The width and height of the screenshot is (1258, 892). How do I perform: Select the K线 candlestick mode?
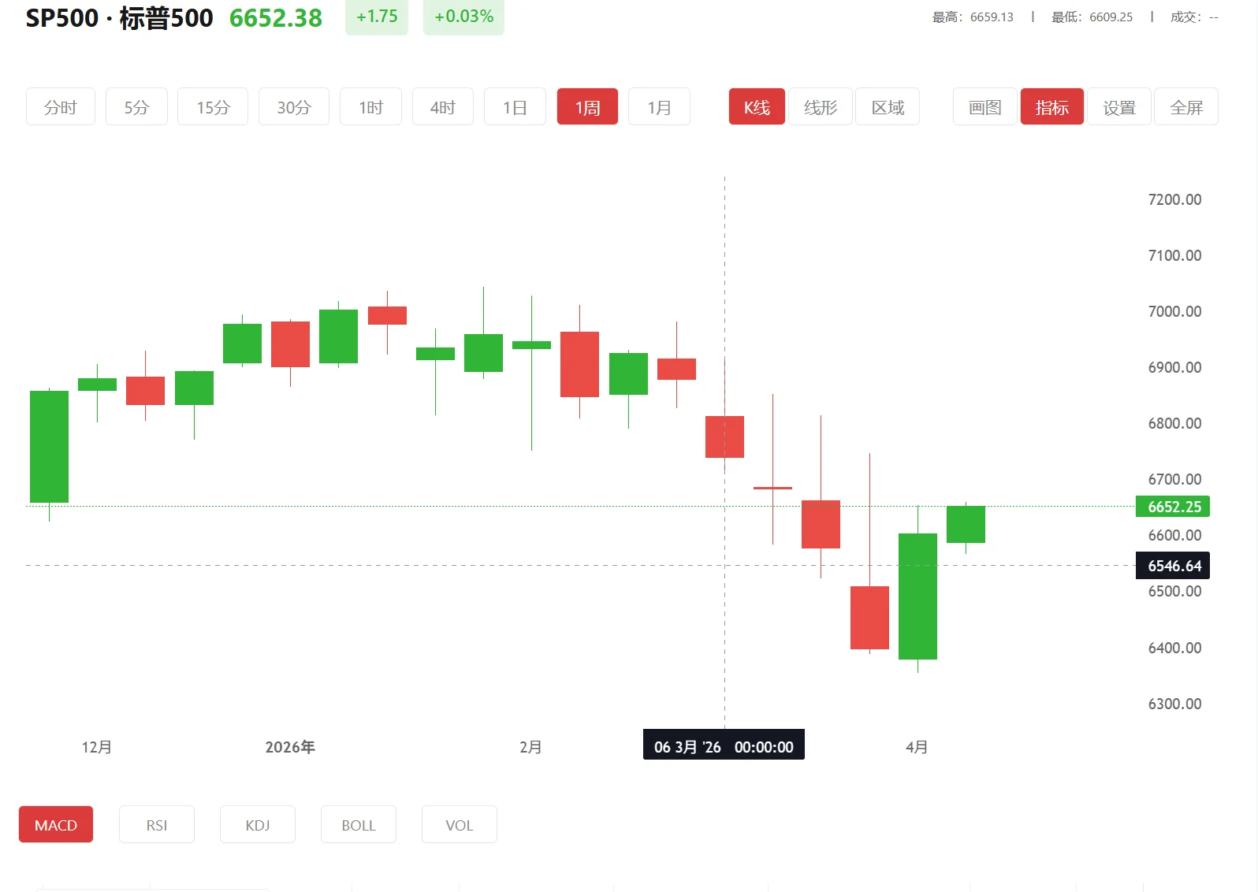click(x=757, y=107)
